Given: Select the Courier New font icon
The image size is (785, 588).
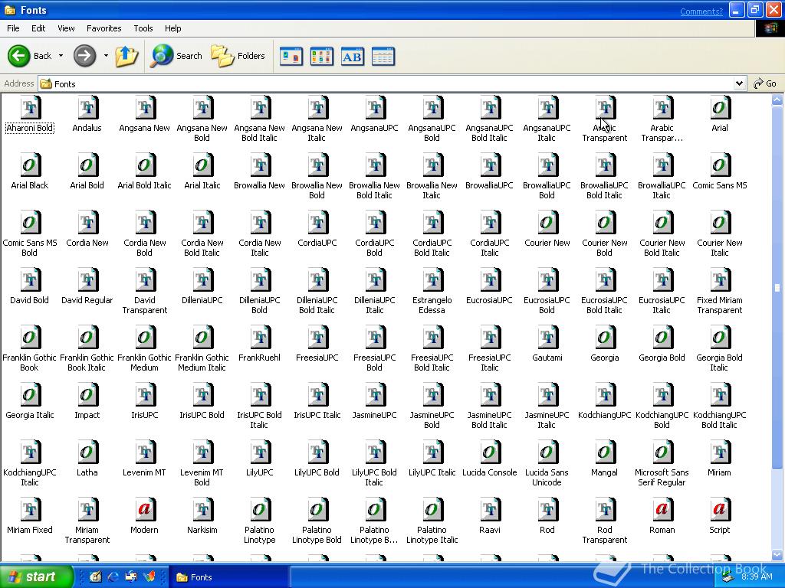Looking at the screenshot, I should [547, 230].
